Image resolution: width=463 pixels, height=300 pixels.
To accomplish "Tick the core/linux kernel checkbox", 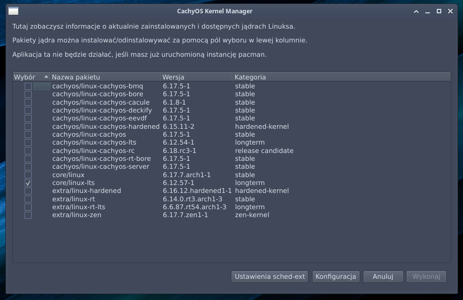I will (x=28, y=175).
